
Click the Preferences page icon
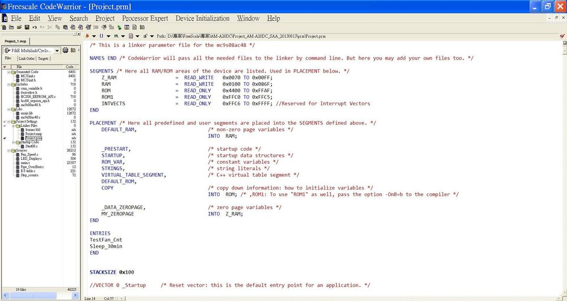click(135, 27)
